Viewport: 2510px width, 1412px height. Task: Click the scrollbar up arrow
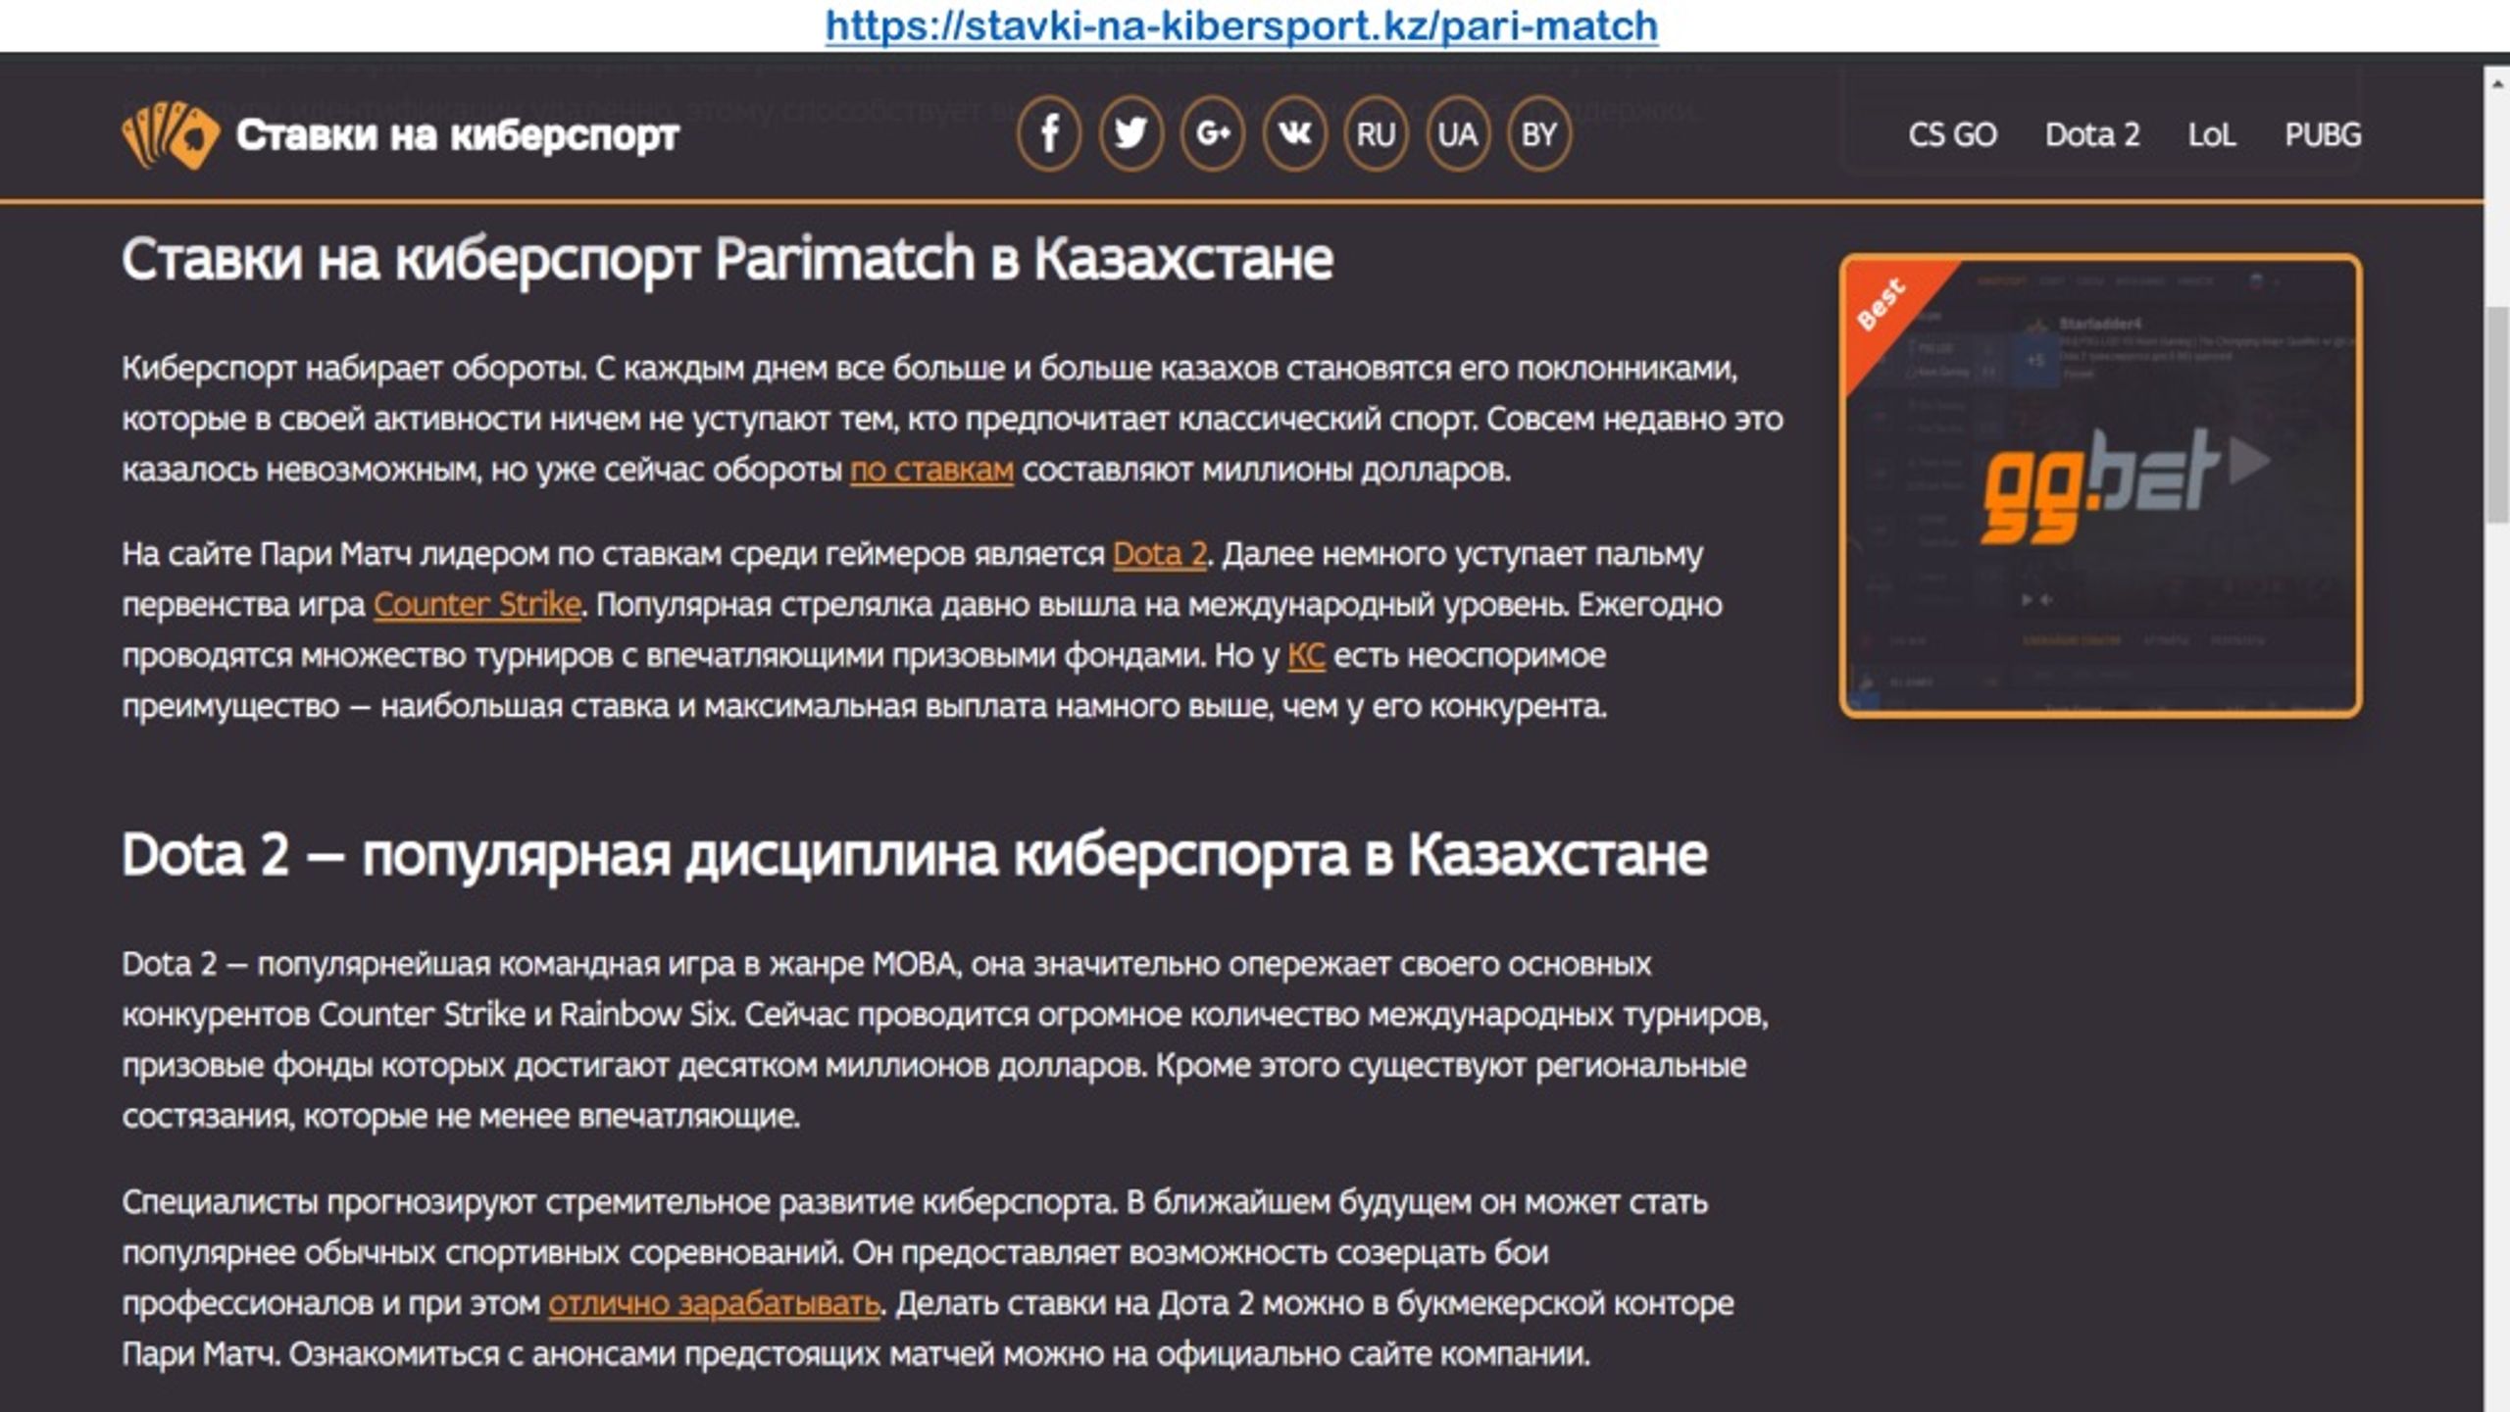2497,83
